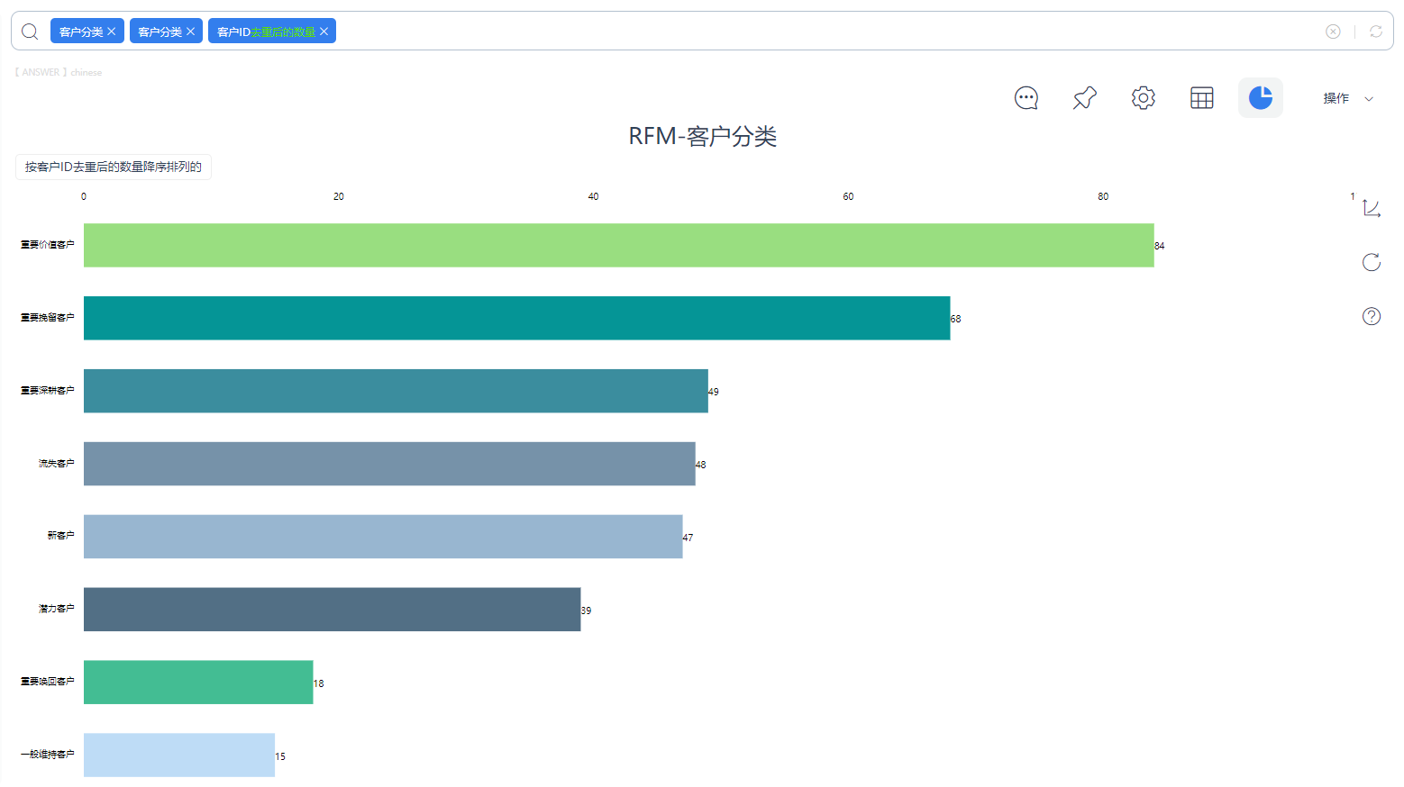The height and width of the screenshot is (787, 1404).
Task: Remove the first 客户分类 filter chip
Action: tap(112, 30)
